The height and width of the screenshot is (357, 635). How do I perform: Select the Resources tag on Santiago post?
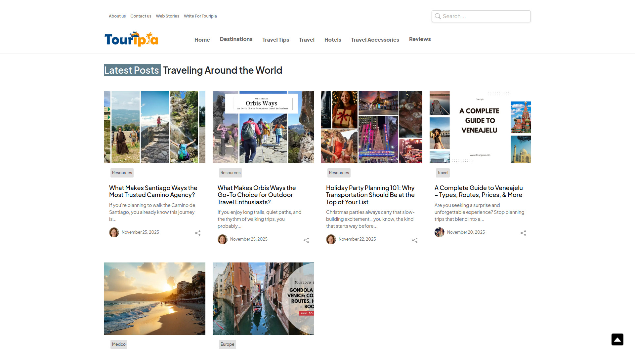point(122,173)
